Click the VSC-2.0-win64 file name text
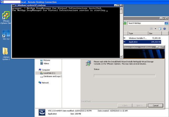Image resolution: width=169 pixels, height=117 pixels. [55, 111]
